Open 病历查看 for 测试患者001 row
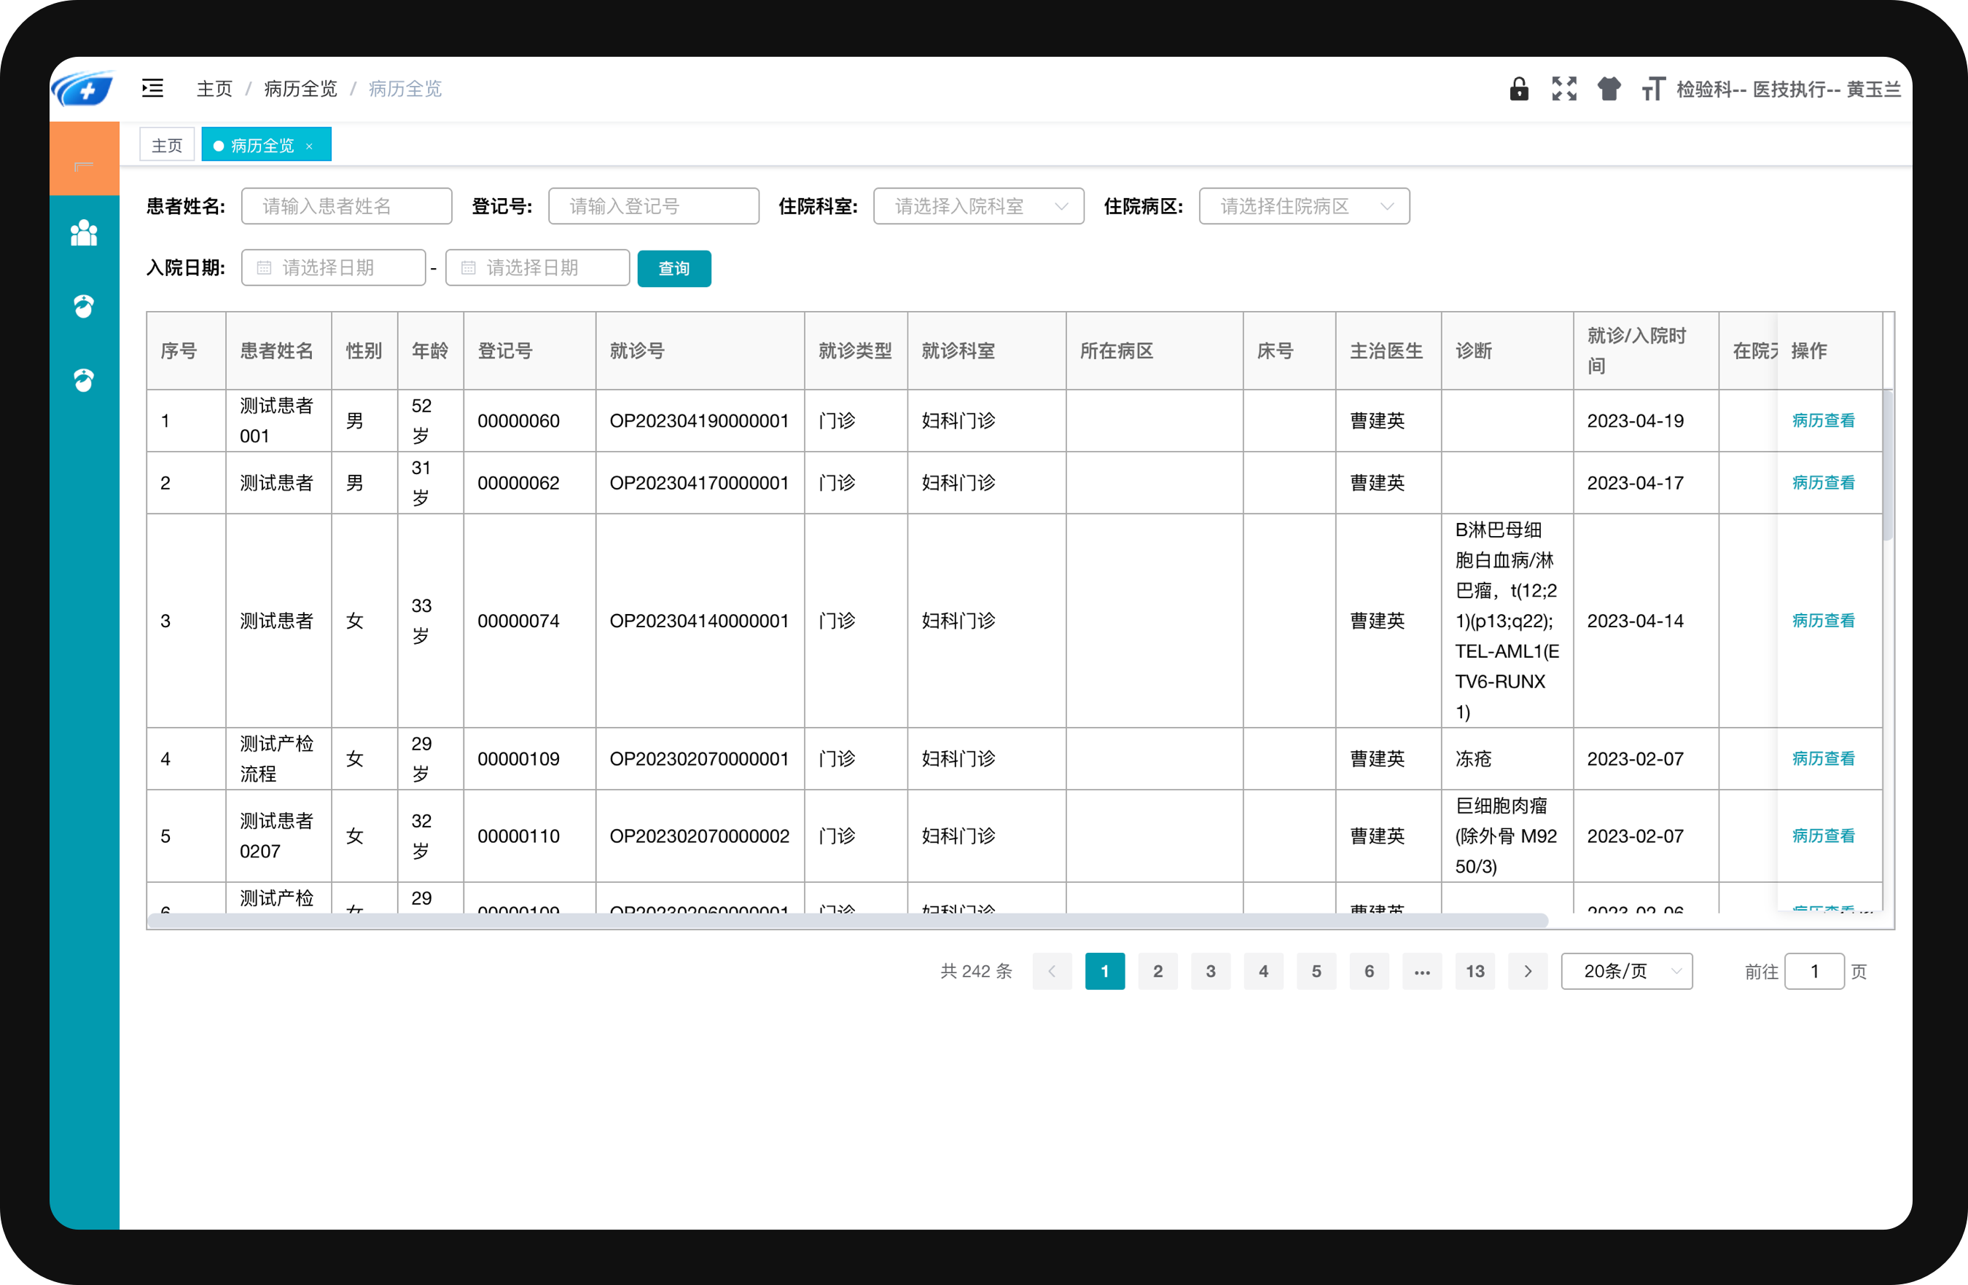This screenshot has height=1285, width=1968. coord(1823,420)
